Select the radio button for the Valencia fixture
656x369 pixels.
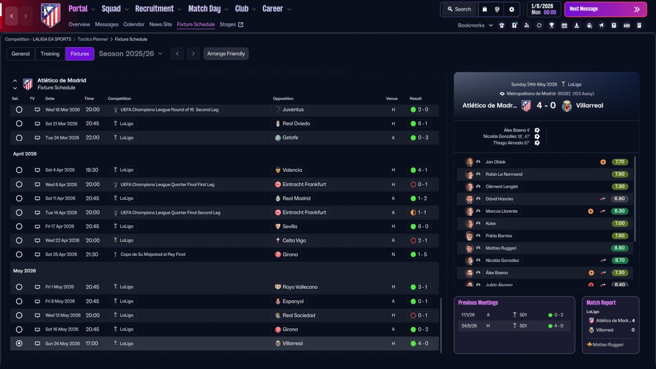coord(19,170)
